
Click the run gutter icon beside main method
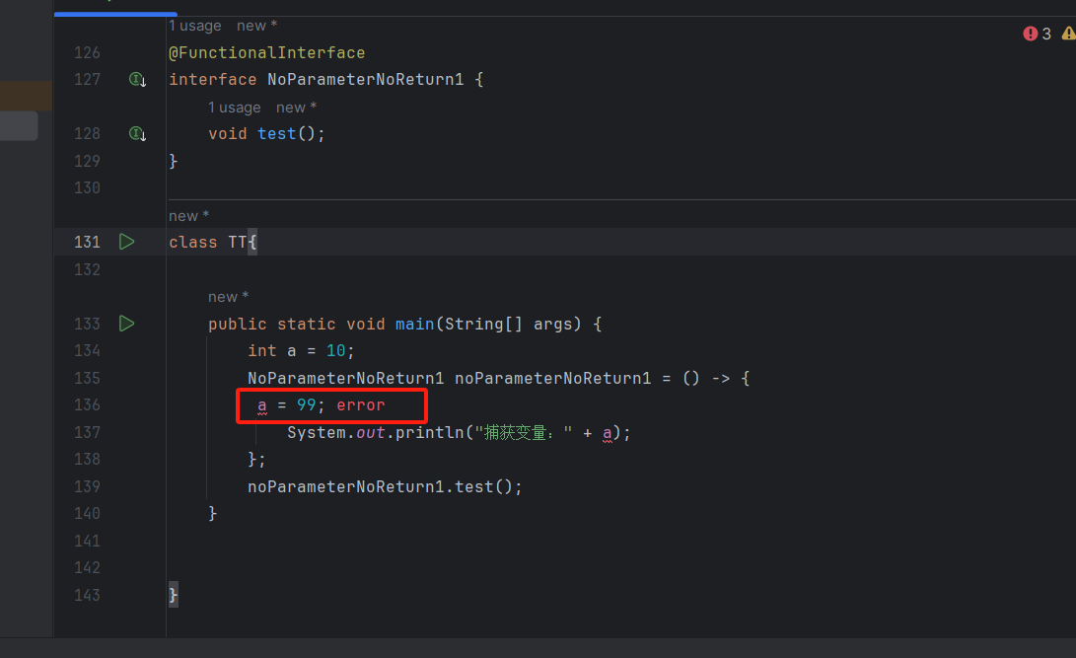point(126,324)
